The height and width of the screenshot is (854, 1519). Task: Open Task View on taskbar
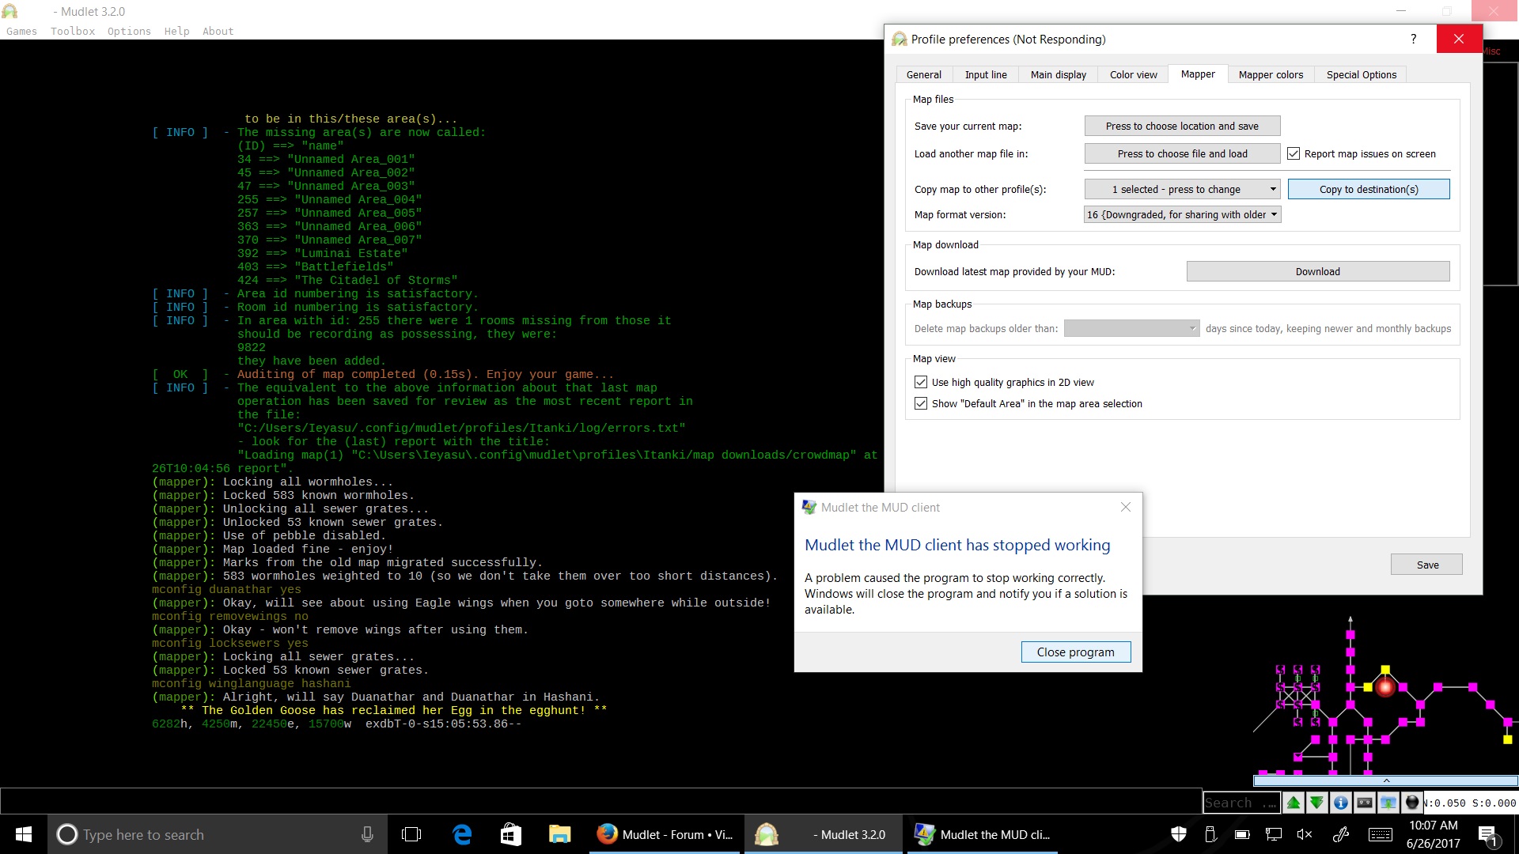tap(411, 834)
